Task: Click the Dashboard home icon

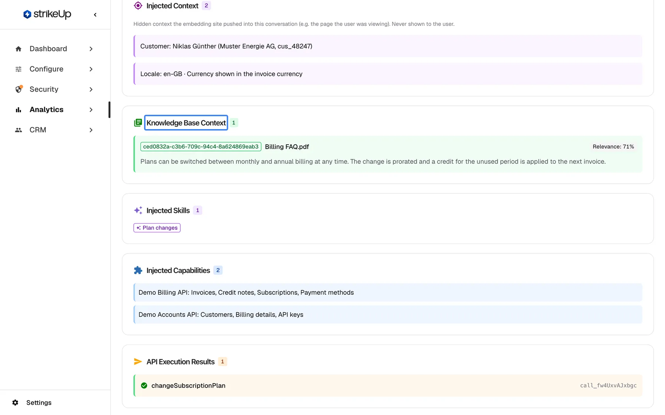Action: (18, 49)
